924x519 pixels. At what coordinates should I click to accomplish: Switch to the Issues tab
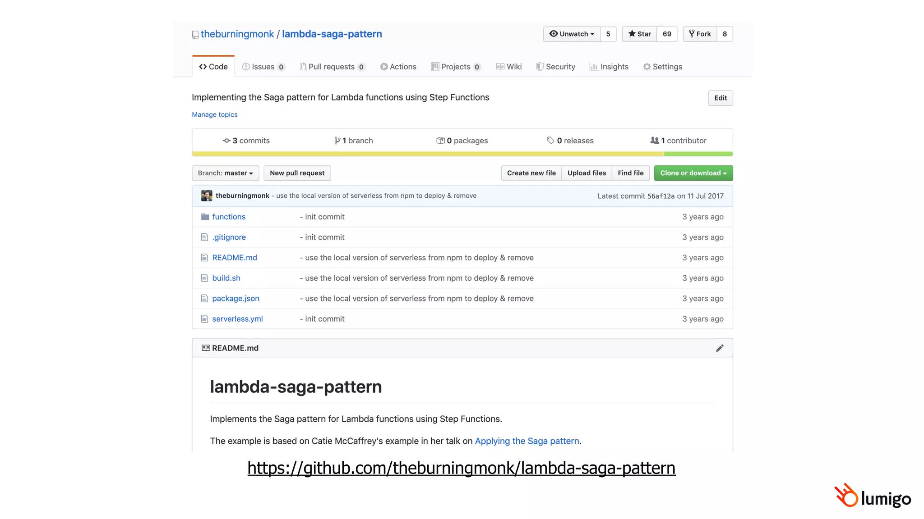click(x=263, y=67)
